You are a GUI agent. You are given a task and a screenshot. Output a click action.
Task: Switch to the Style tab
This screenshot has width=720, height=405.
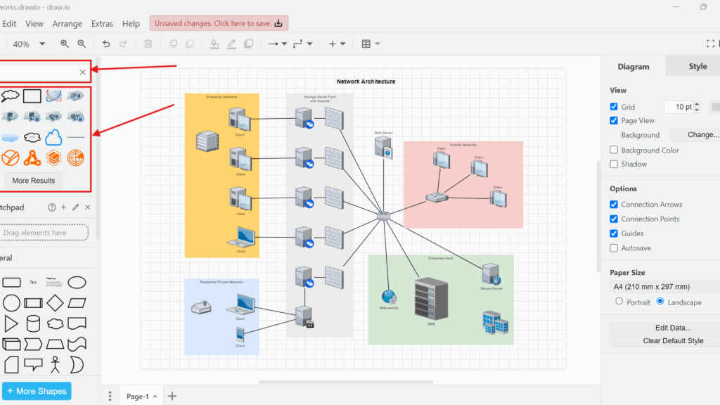tap(697, 66)
